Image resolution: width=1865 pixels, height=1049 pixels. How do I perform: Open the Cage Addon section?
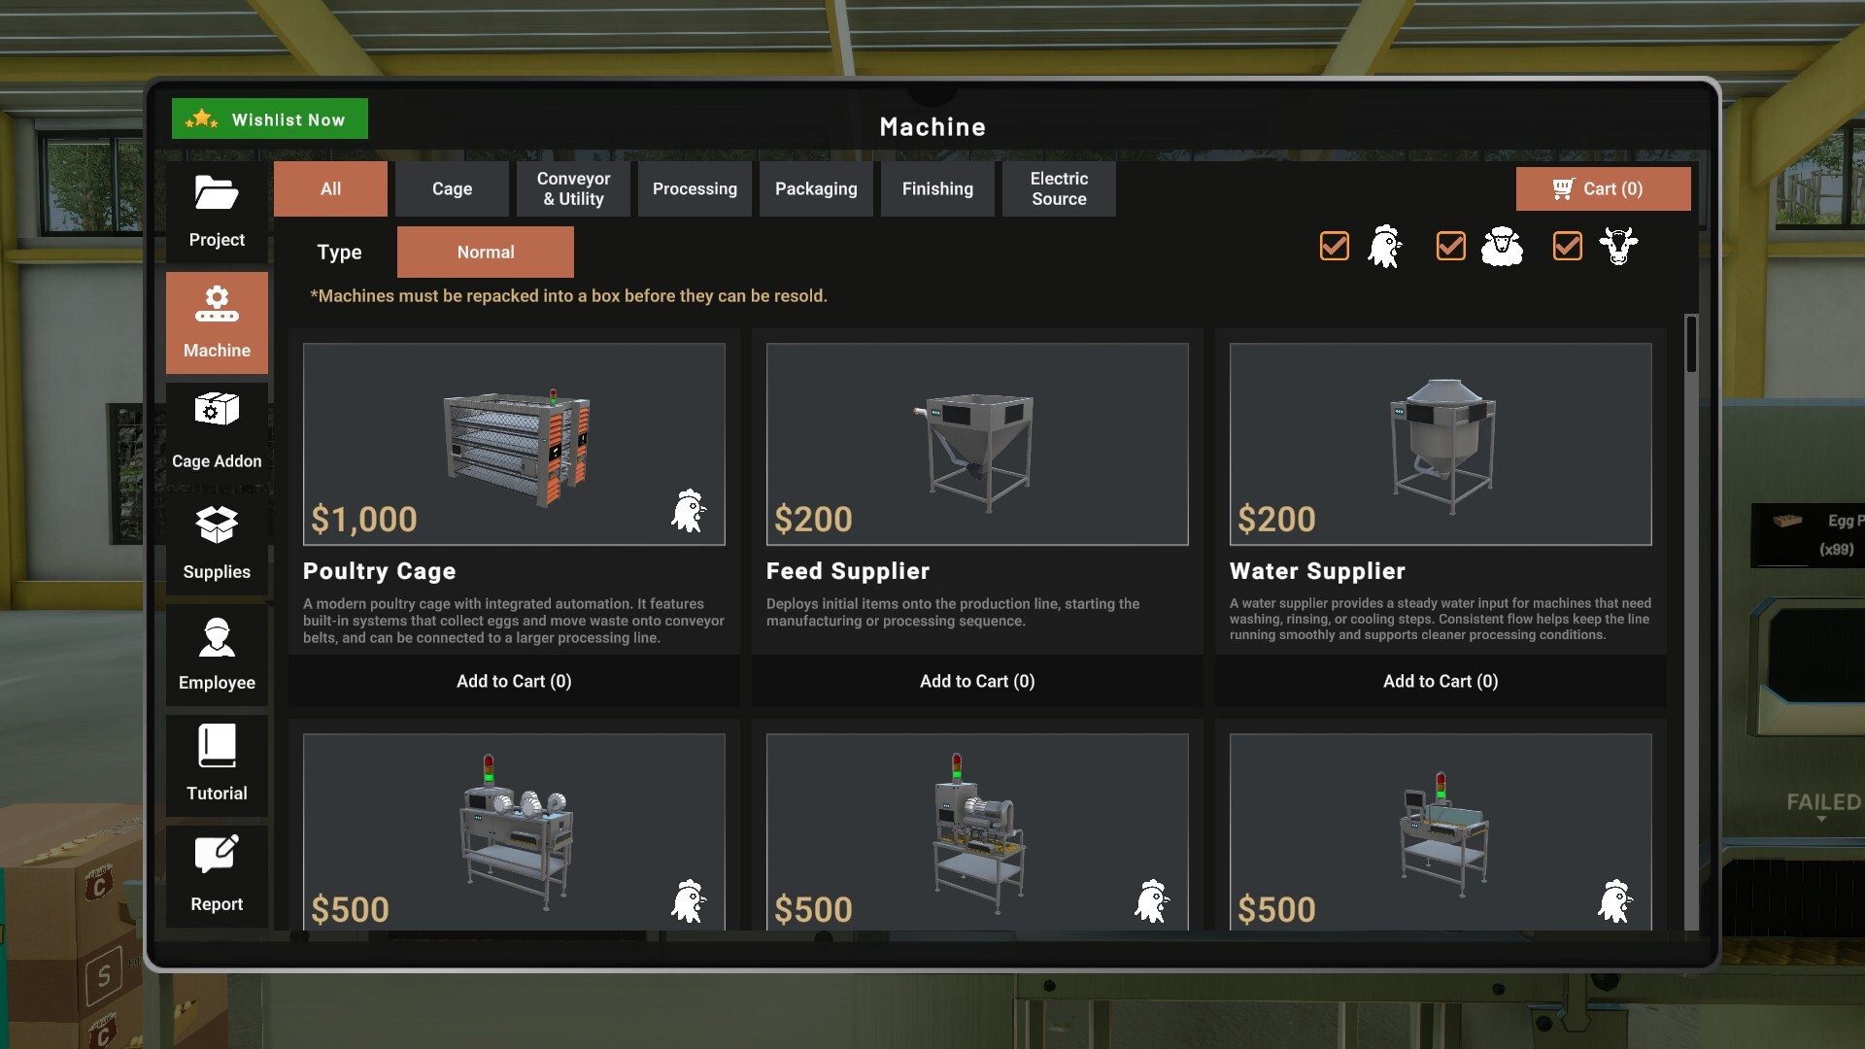(x=216, y=432)
